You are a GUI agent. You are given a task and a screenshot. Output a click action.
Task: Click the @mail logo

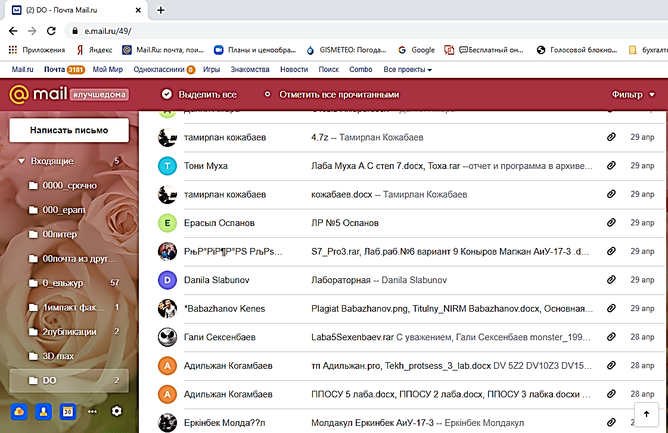click(x=38, y=94)
